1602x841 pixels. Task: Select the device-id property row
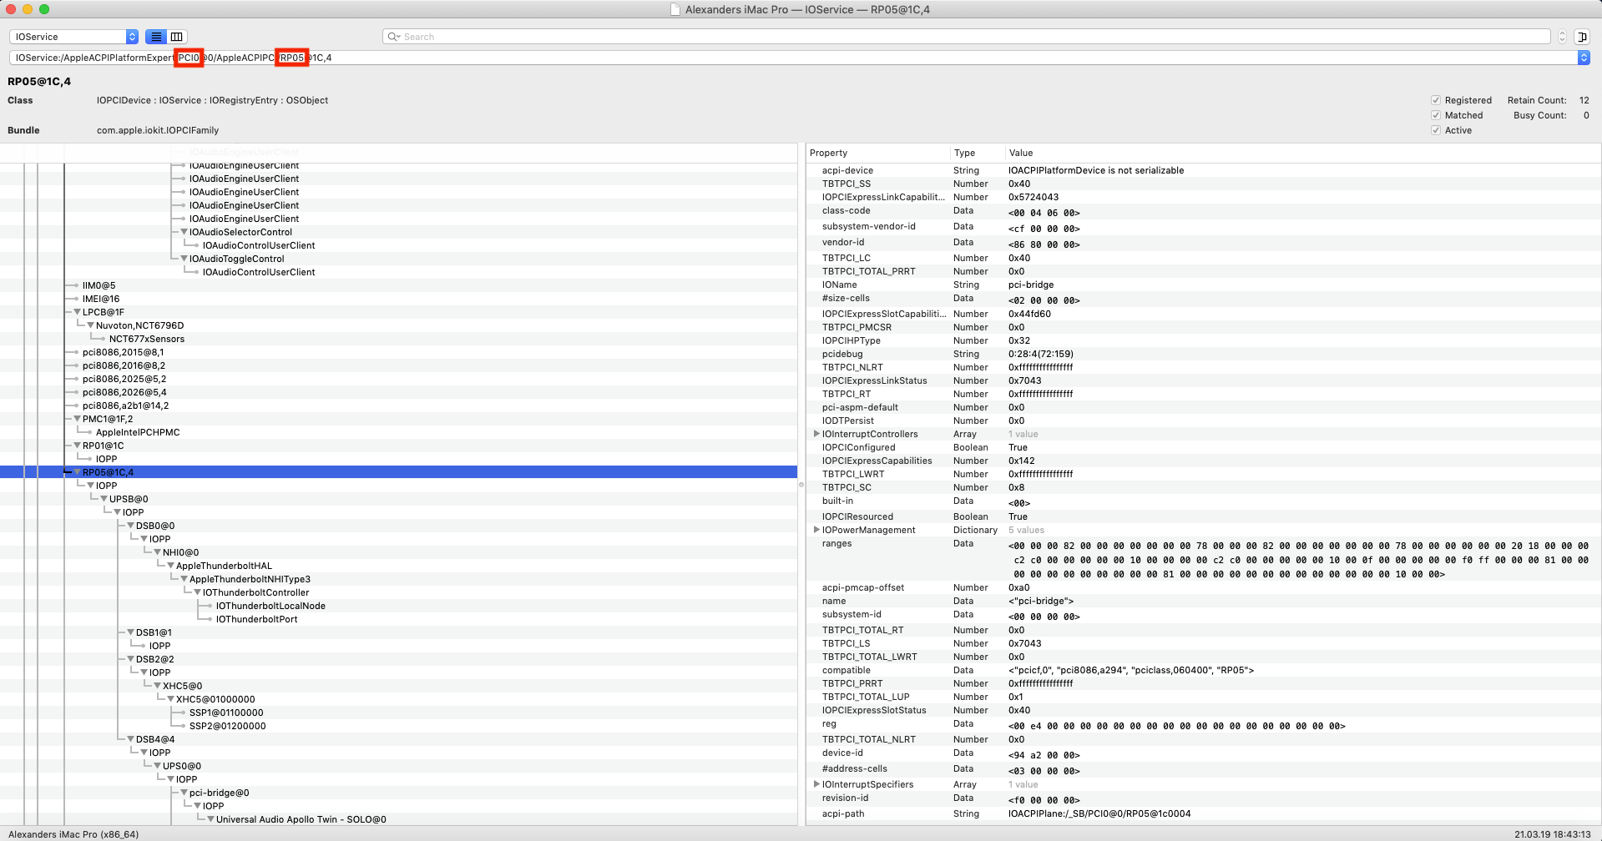[x=1204, y=753]
